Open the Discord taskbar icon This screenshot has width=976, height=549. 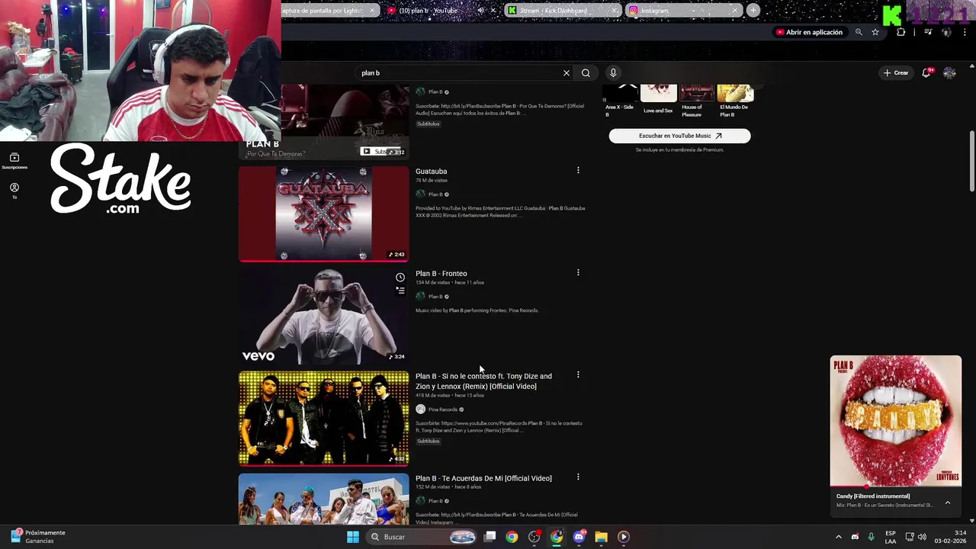pos(579,537)
